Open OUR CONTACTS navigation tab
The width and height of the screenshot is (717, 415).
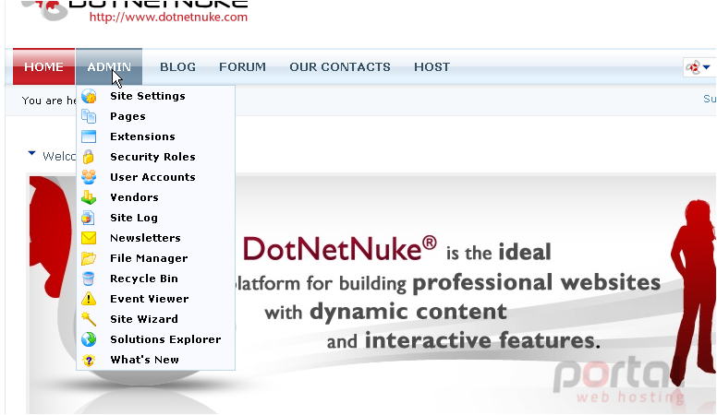(340, 67)
